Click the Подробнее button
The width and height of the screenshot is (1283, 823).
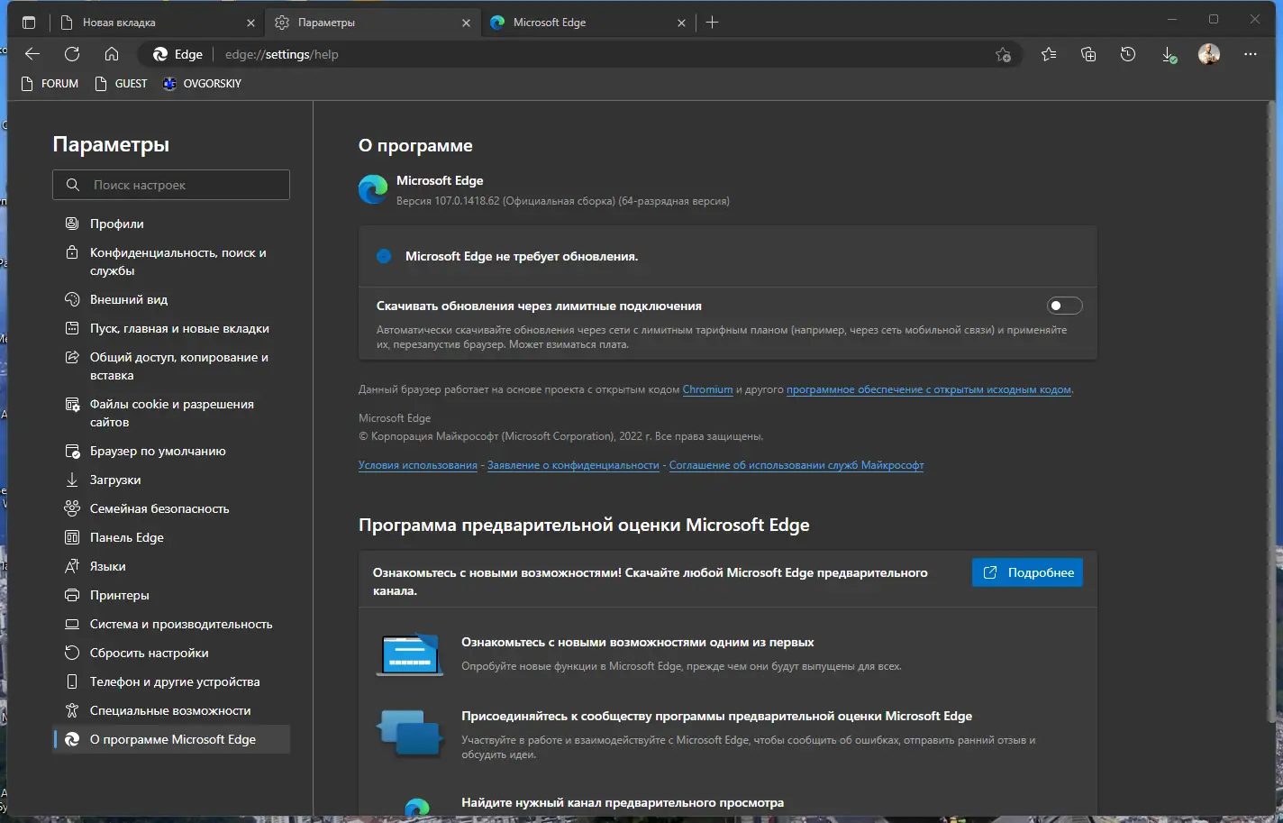(1027, 572)
